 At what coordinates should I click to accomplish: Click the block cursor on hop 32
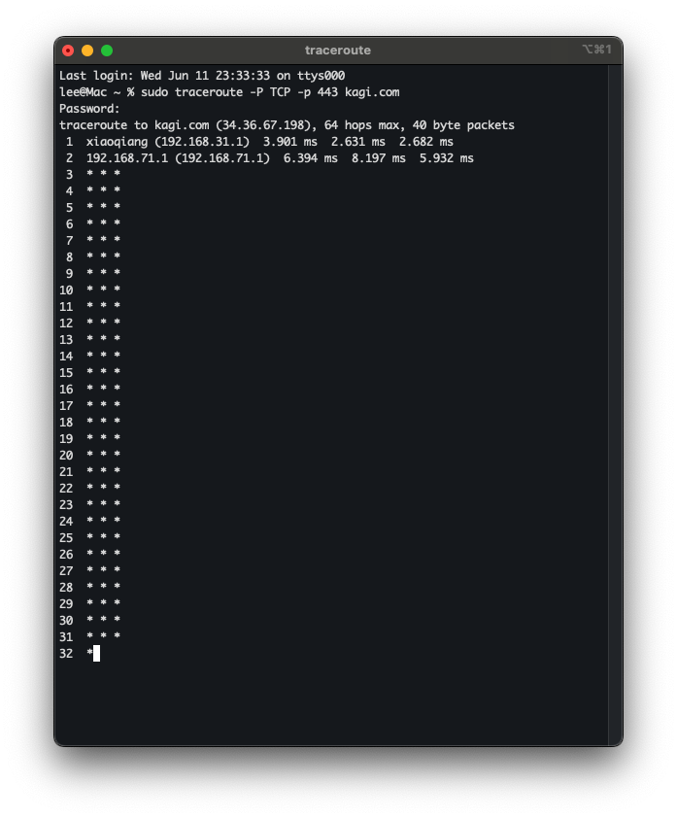97,654
